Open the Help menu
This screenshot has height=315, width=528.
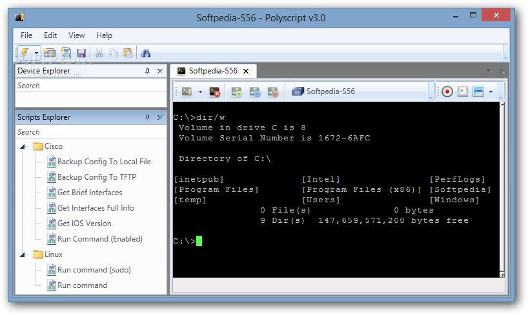click(105, 35)
